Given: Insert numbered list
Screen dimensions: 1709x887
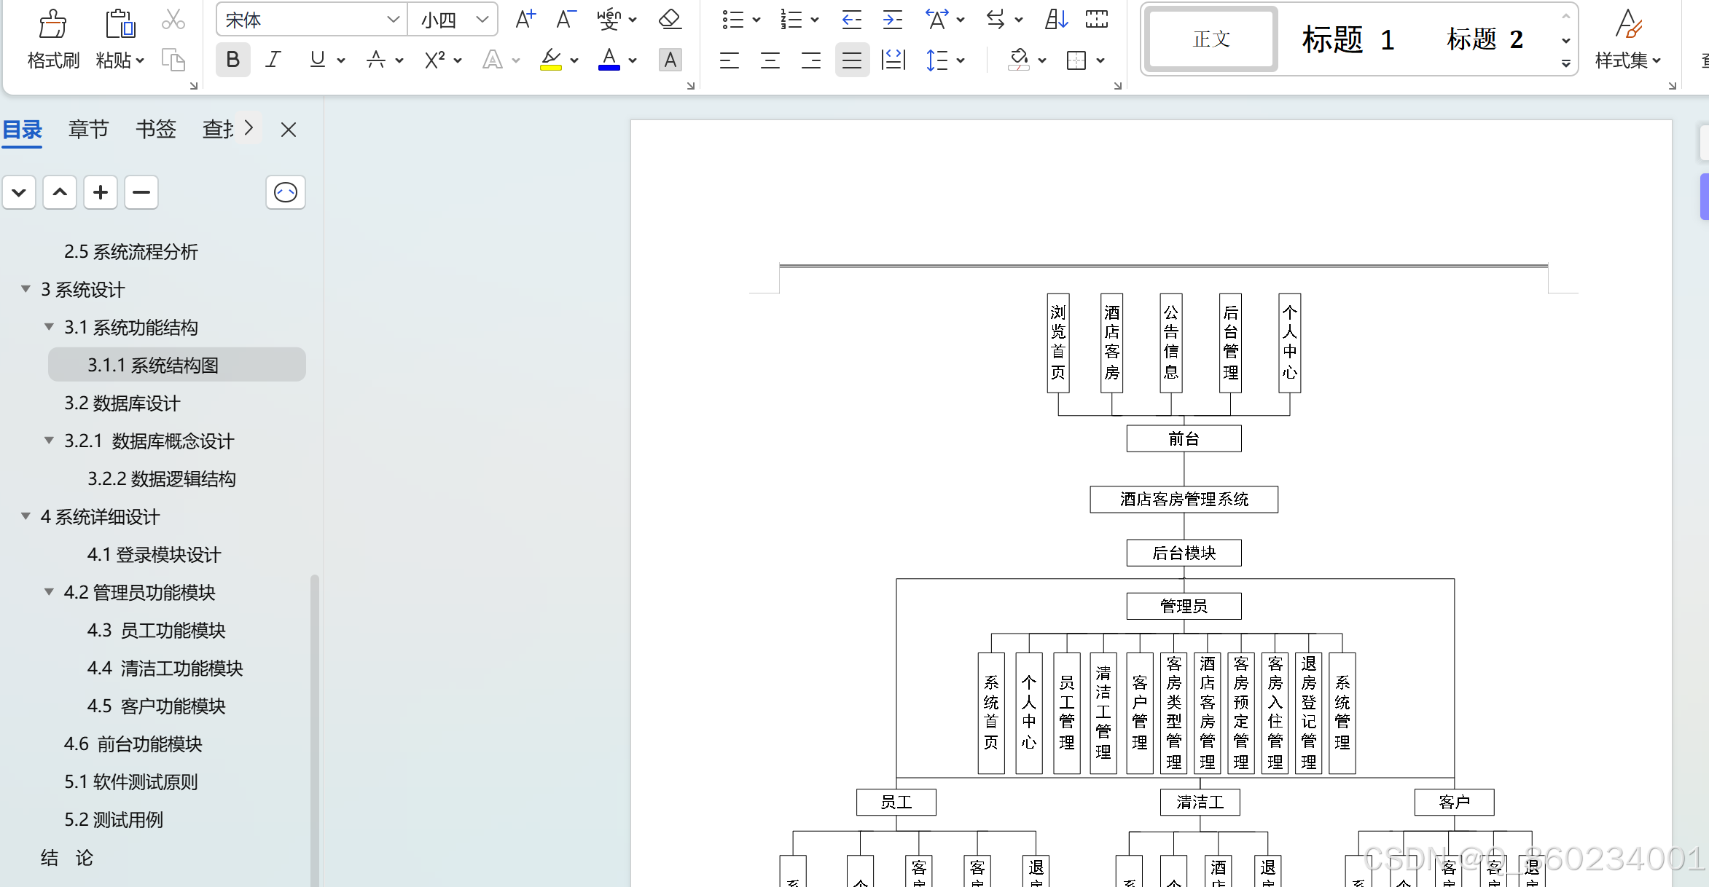Looking at the screenshot, I should tap(791, 20).
